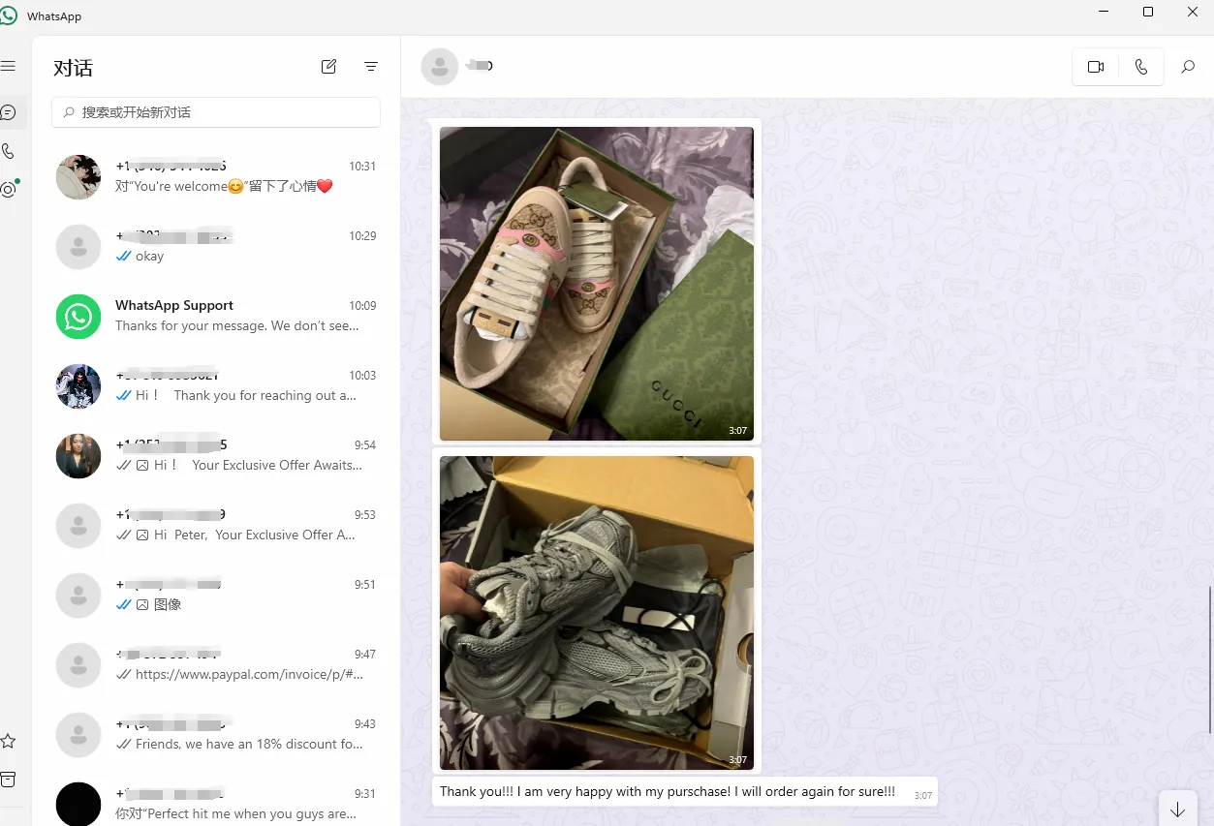1214x826 pixels.
Task: Maximize the WhatsApp window
Action: (x=1148, y=13)
